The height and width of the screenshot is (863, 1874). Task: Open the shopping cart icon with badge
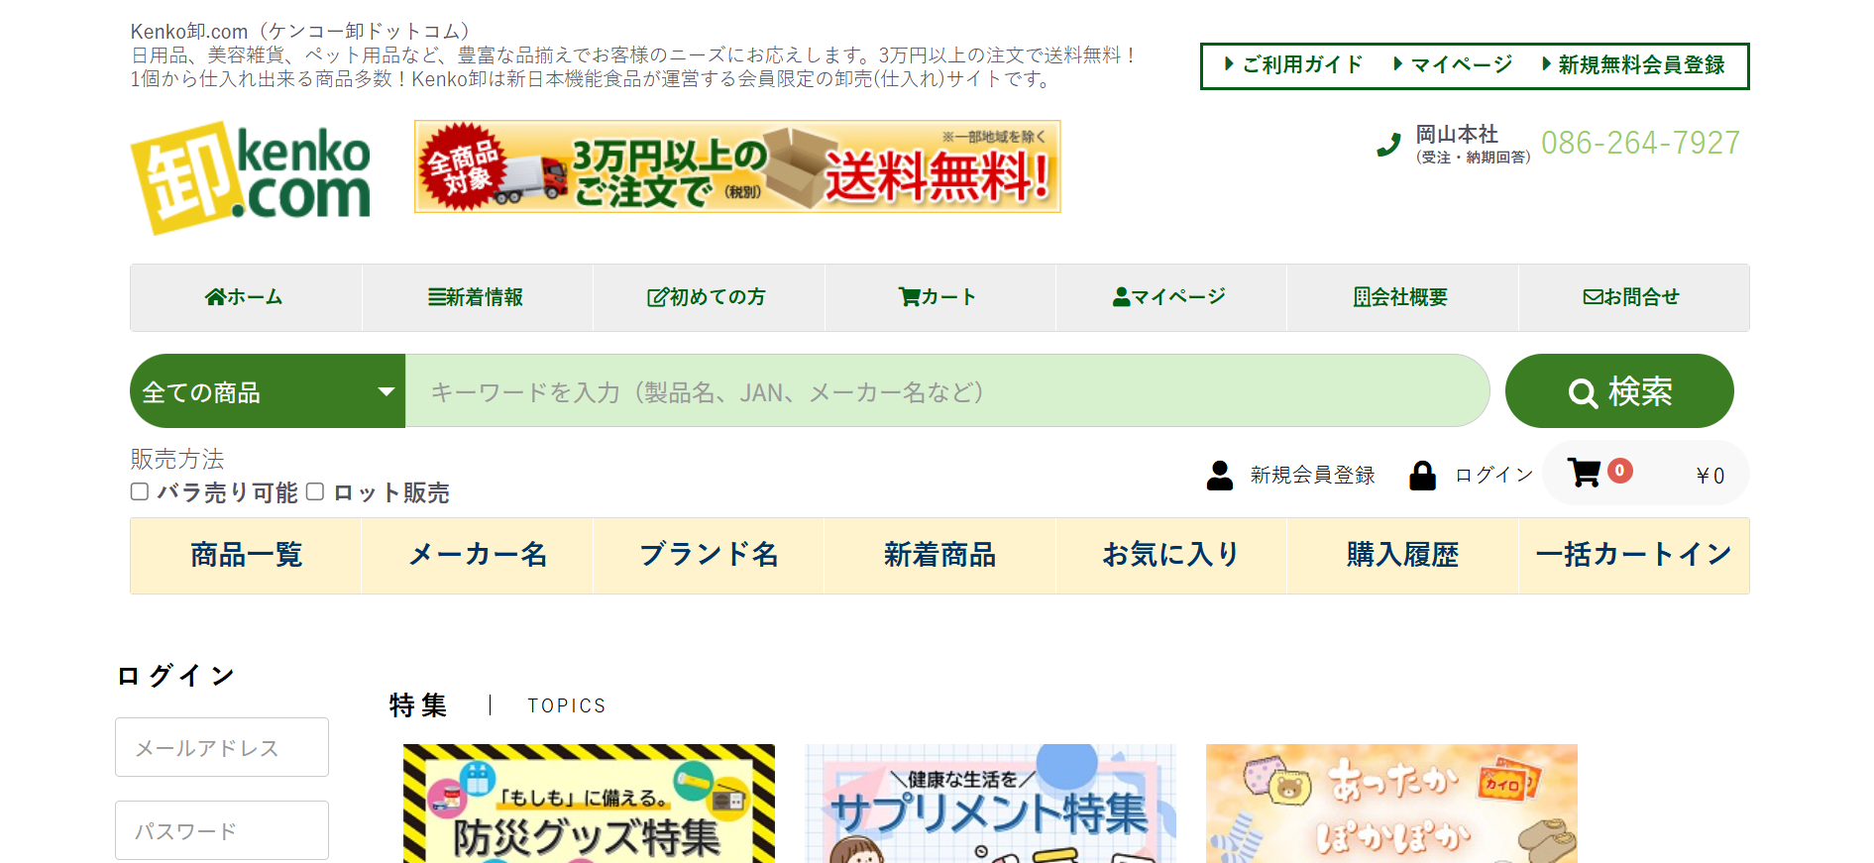(x=1584, y=473)
